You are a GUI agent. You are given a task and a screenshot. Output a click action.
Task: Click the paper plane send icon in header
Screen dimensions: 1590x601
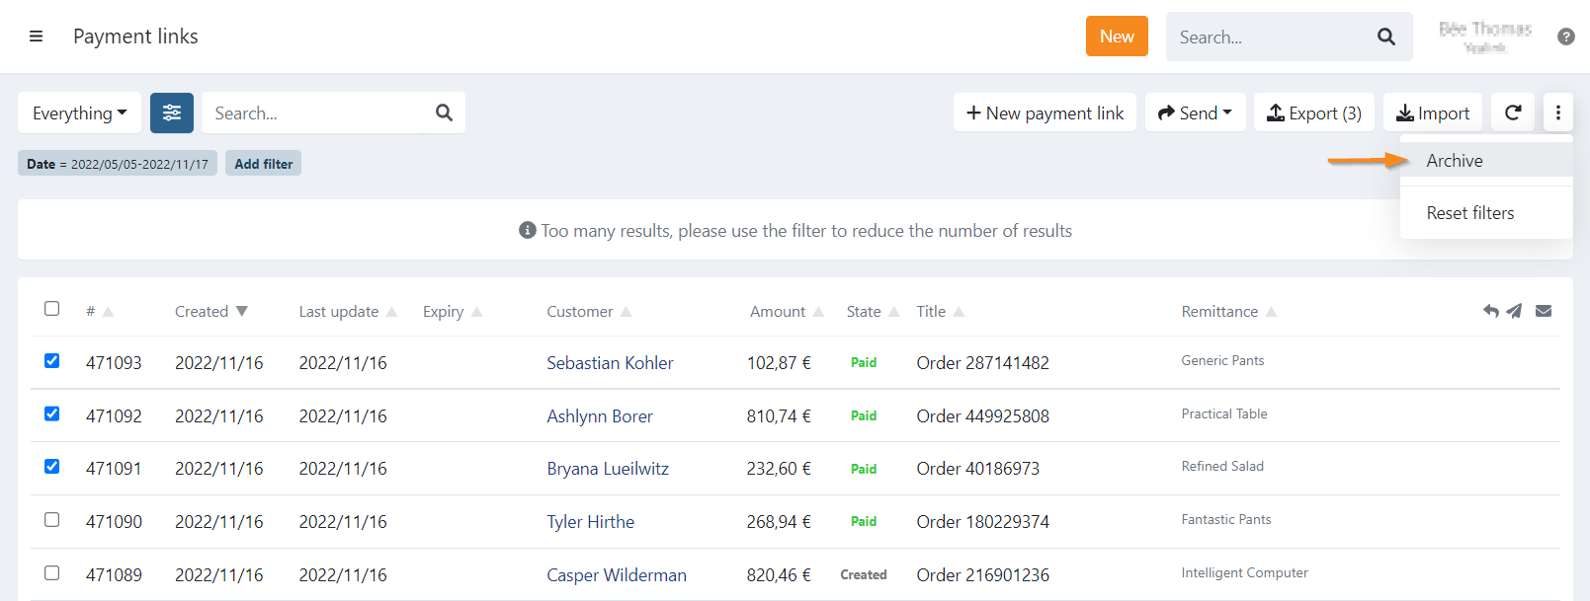[x=1514, y=311]
